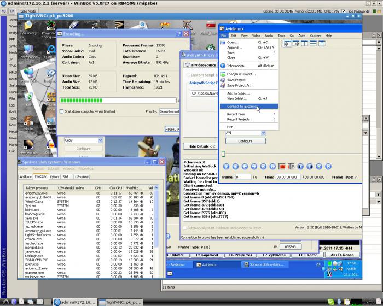
Task: Jump to next keyframe in Avidemux
Action: [x=272, y=167]
